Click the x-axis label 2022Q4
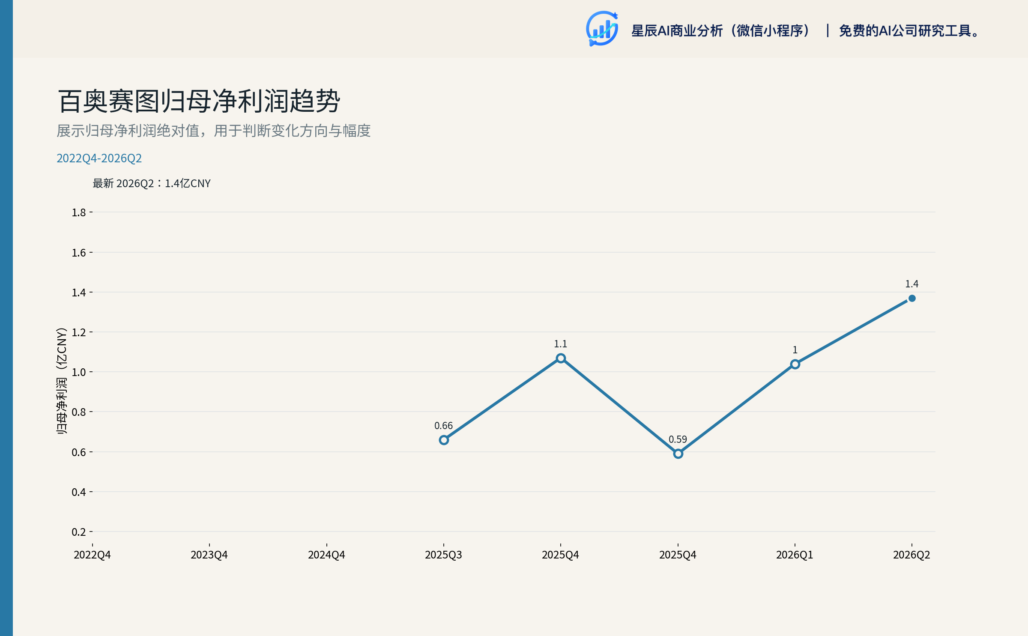 point(92,555)
